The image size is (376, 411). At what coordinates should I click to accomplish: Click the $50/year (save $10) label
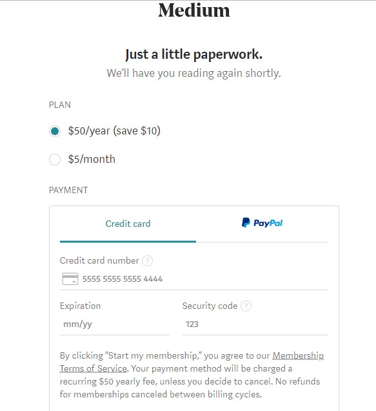(x=114, y=131)
